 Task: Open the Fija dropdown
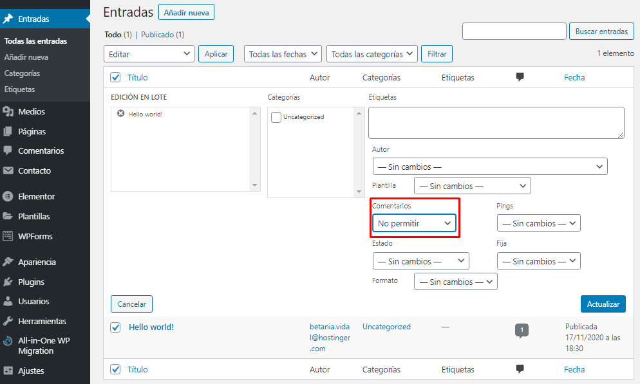(x=538, y=261)
